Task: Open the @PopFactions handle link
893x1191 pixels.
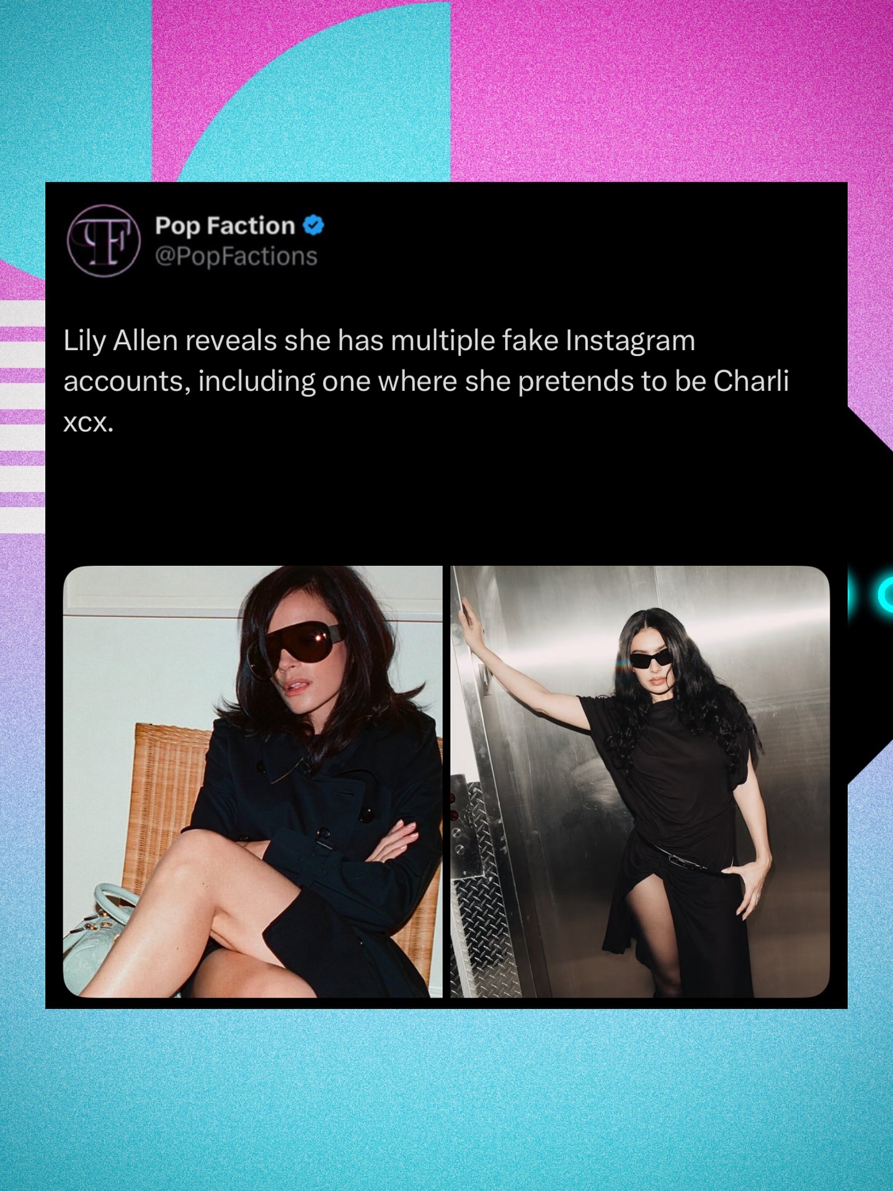Action: (x=236, y=256)
